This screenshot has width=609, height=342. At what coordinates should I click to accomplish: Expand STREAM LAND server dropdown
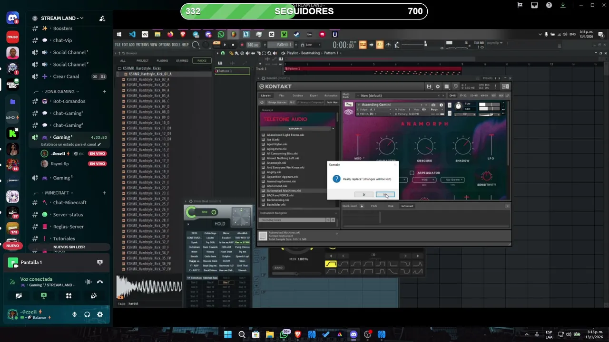[x=62, y=18]
